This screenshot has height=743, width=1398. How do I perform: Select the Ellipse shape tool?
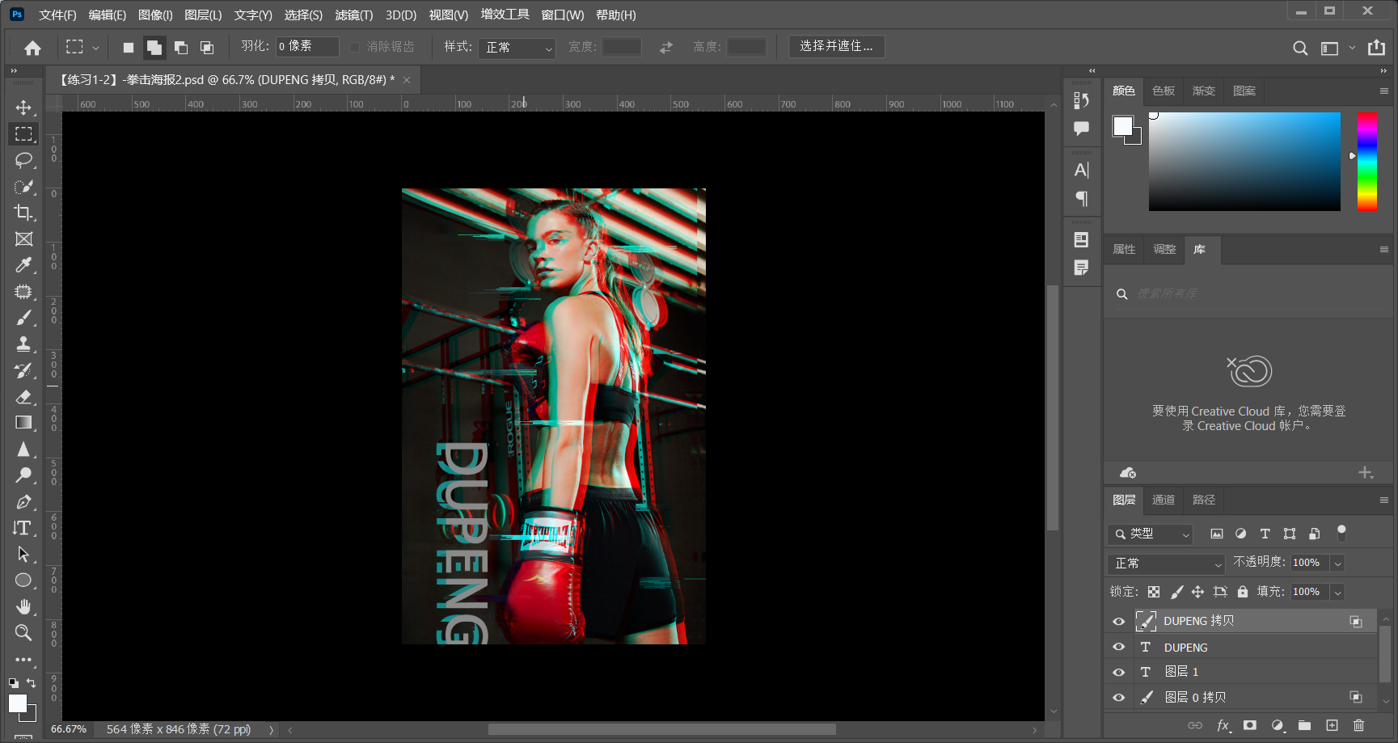tap(23, 580)
